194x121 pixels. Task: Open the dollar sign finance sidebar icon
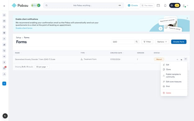tap(4, 62)
